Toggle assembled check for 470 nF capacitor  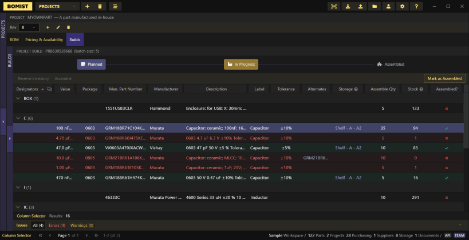(x=447, y=178)
